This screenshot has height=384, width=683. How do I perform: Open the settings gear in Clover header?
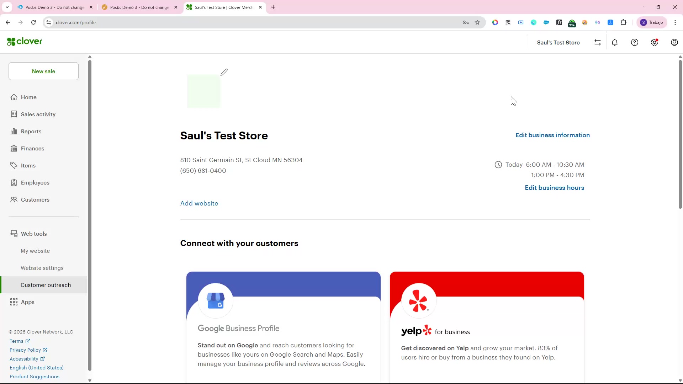click(655, 43)
